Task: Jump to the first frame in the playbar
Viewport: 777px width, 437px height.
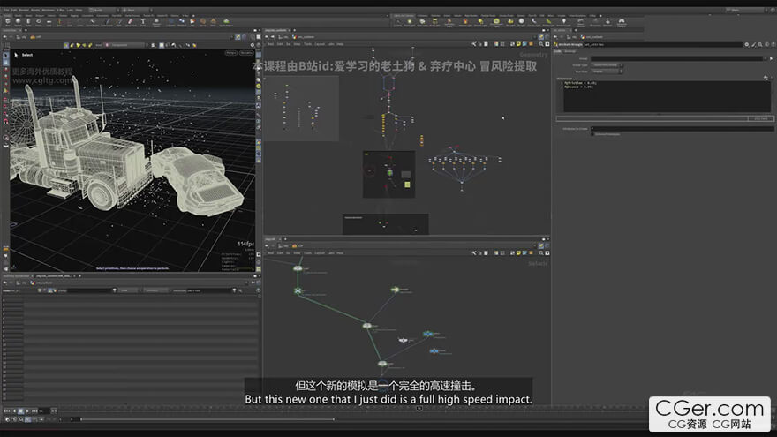Action: (x=6, y=411)
